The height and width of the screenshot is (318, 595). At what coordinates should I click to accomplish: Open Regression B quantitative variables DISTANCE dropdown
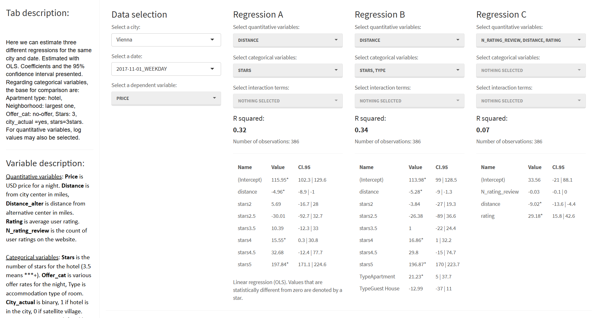coord(409,40)
